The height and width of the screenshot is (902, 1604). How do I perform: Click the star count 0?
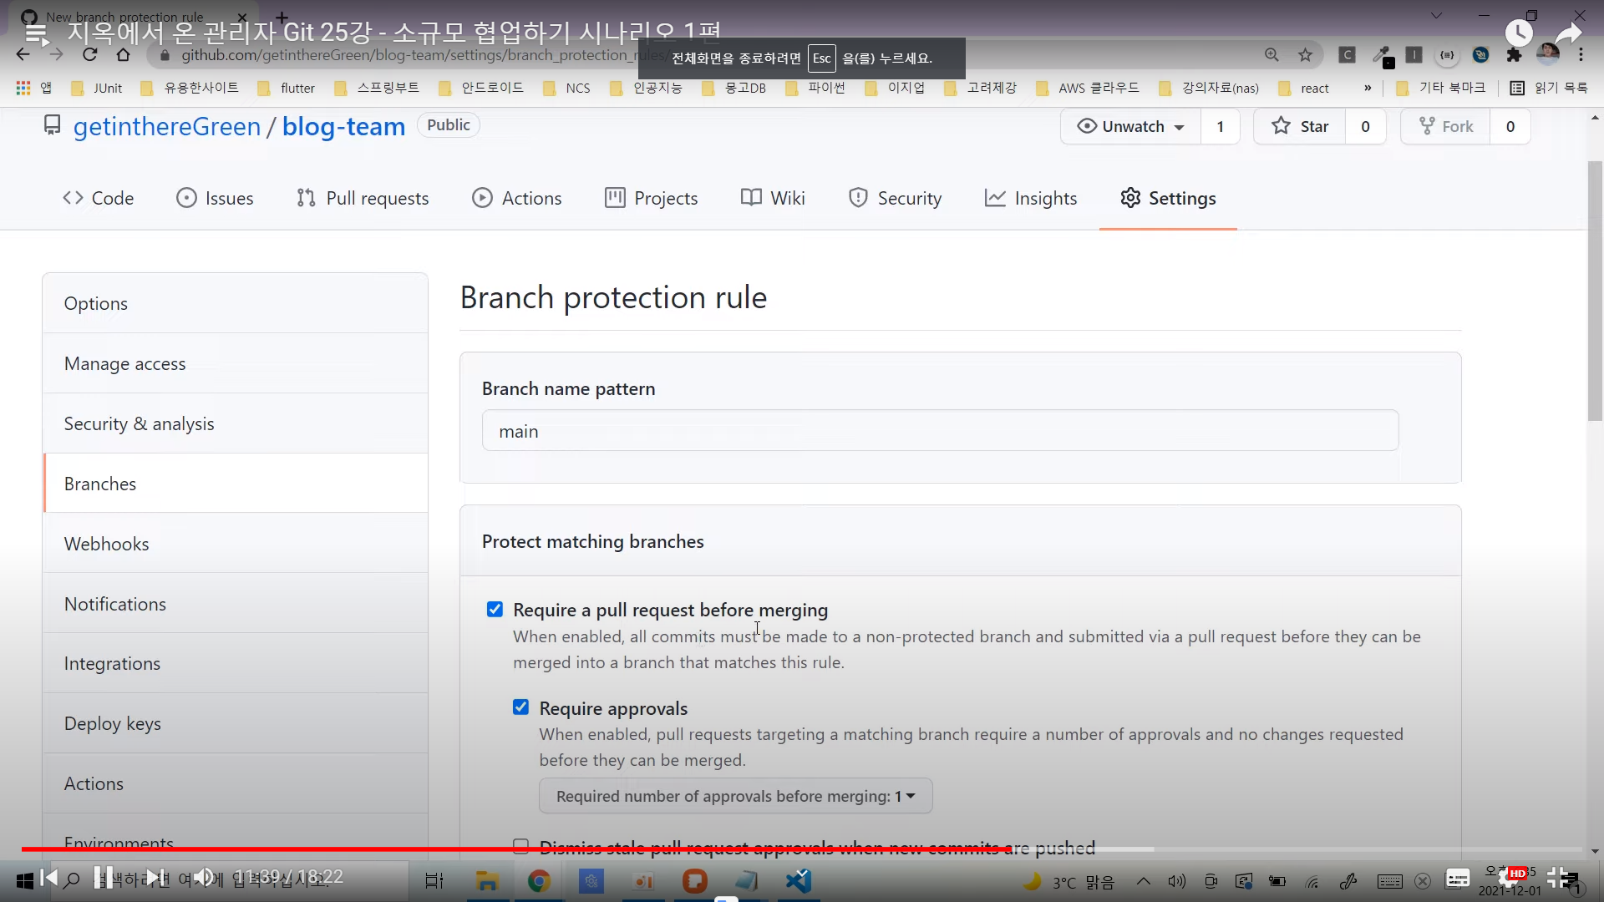pyautogui.click(x=1365, y=126)
